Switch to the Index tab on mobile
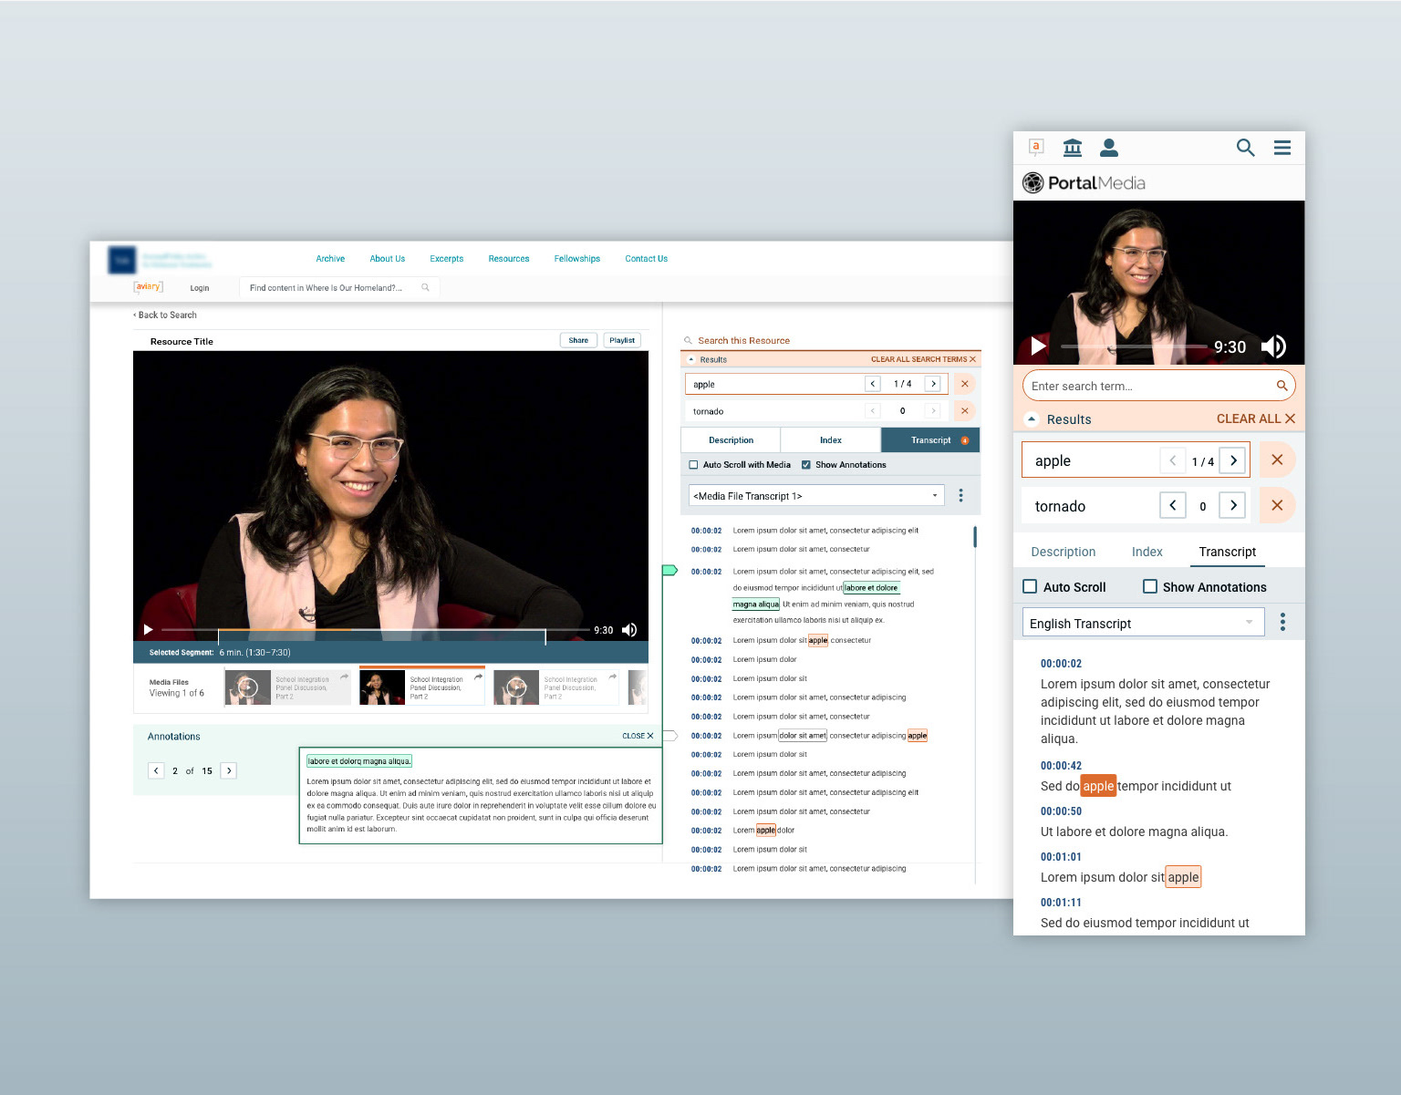 pos(1147,552)
